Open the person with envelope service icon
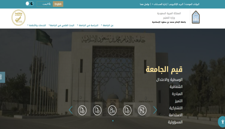This screenshot has height=129, width=225. (x=112, y=110)
